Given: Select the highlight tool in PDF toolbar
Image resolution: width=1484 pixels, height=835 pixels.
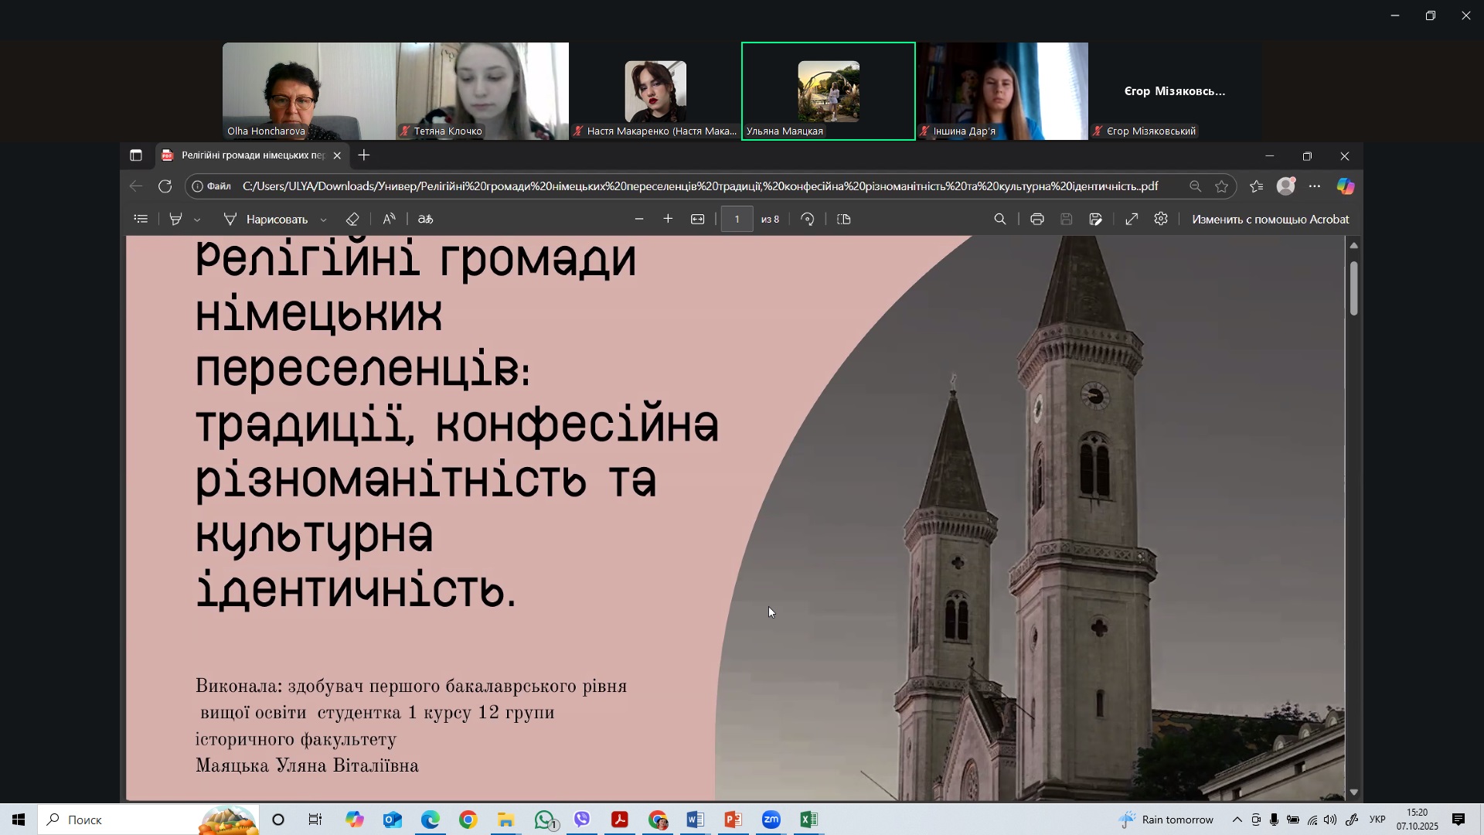Looking at the screenshot, I should [176, 220].
